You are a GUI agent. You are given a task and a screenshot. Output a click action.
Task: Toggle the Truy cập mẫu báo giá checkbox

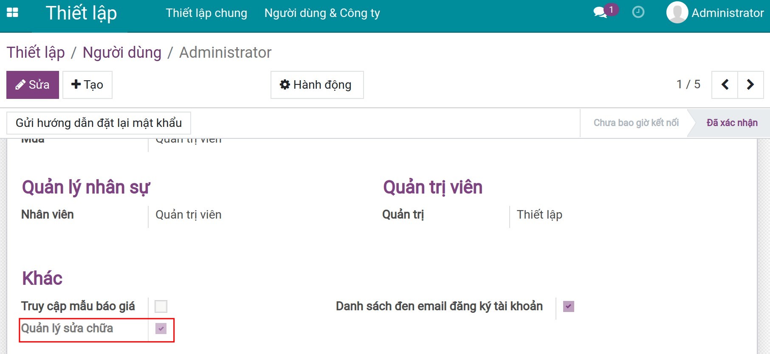point(161,306)
